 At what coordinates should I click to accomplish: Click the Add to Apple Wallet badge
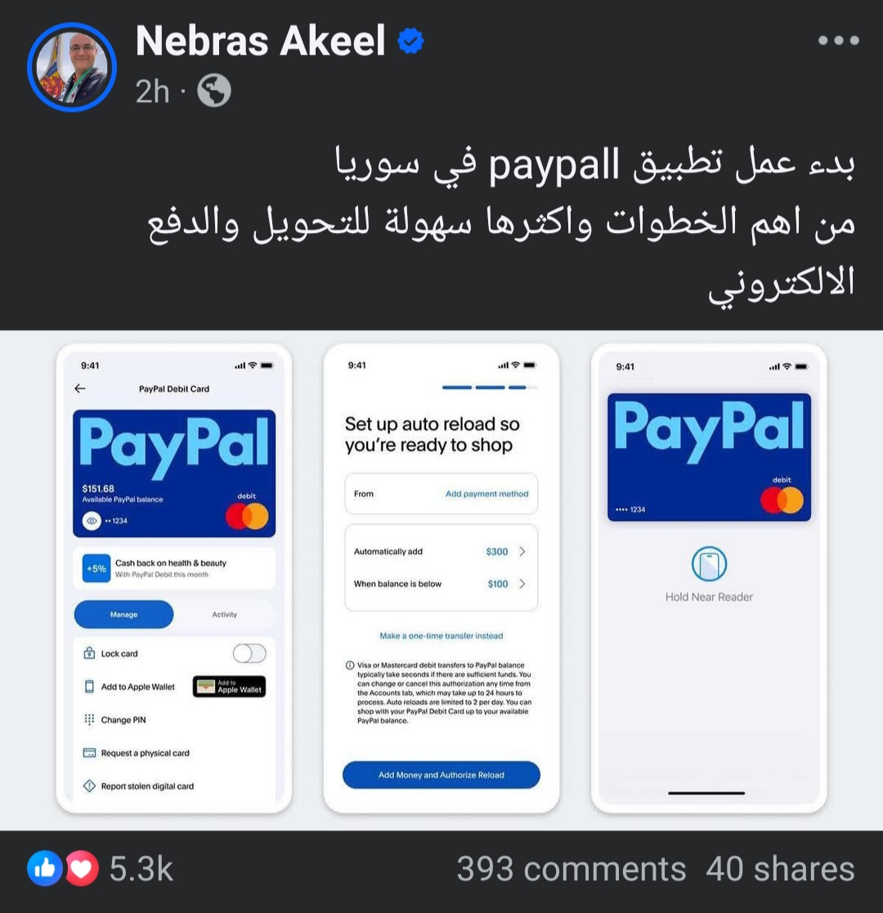tap(230, 687)
